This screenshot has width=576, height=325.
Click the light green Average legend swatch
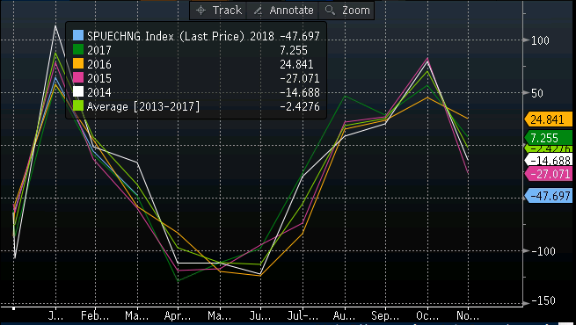(x=78, y=106)
